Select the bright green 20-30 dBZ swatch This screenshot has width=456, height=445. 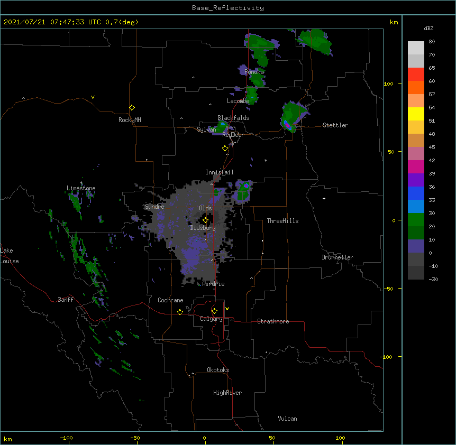pyautogui.click(x=416, y=220)
